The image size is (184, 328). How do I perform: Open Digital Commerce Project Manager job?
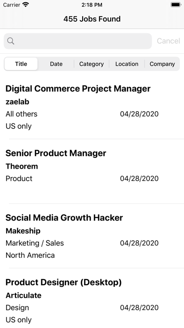point(92,107)
